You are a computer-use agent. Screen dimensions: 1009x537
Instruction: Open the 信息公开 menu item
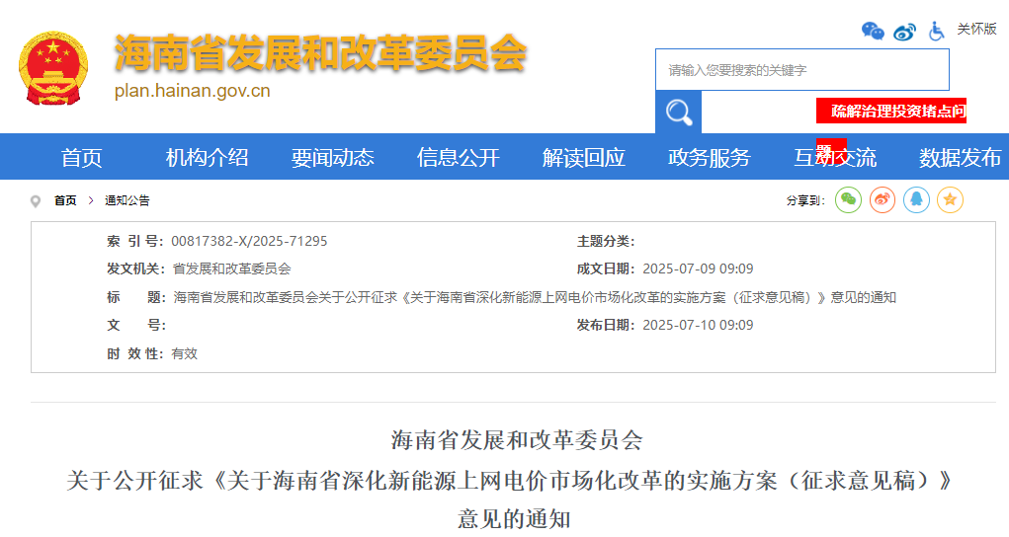(458, 158)
